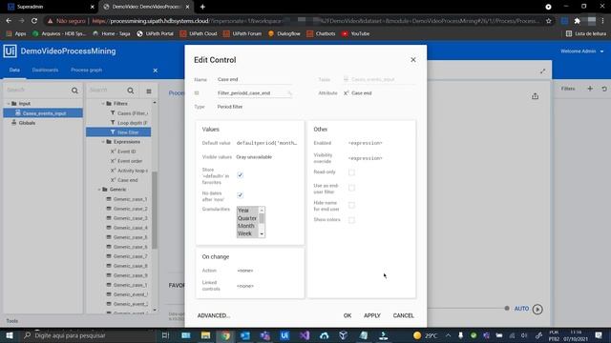Switch to the Dashboards tab
This screenshot has width=611, height=343.
pyautogui.click(x=45, y=70)
